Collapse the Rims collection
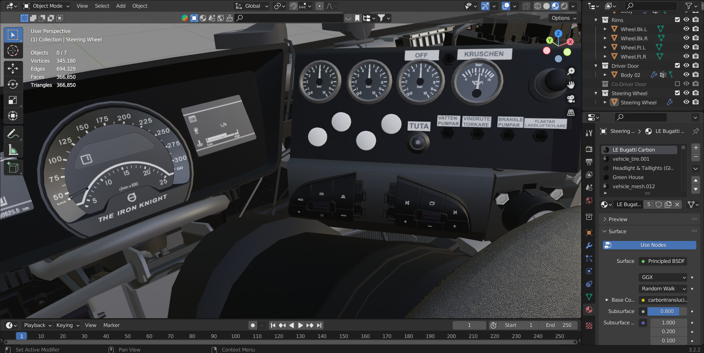Image resolution: width=704 pixels, height=353 pixels. coord(595,20)
